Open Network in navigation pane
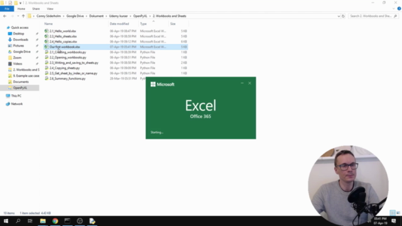402x226 pixels. click(x=17, y=104)
